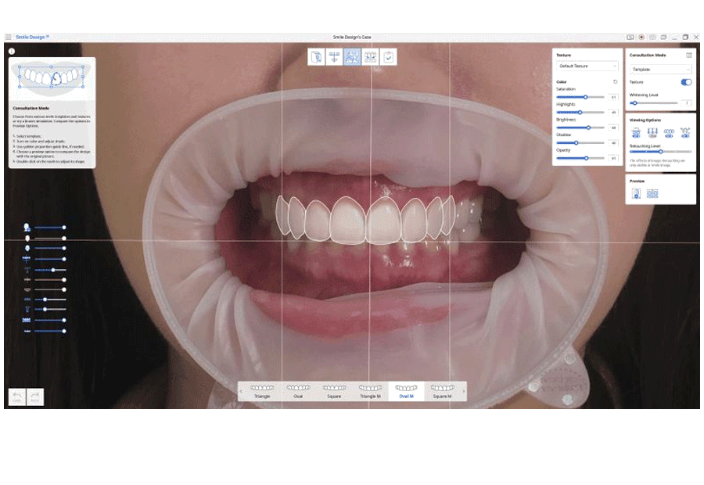This screenshot has width=704, height=485.
Task: Select the checkmark finish step in the top toolbar
Action: tap(388, 56)
